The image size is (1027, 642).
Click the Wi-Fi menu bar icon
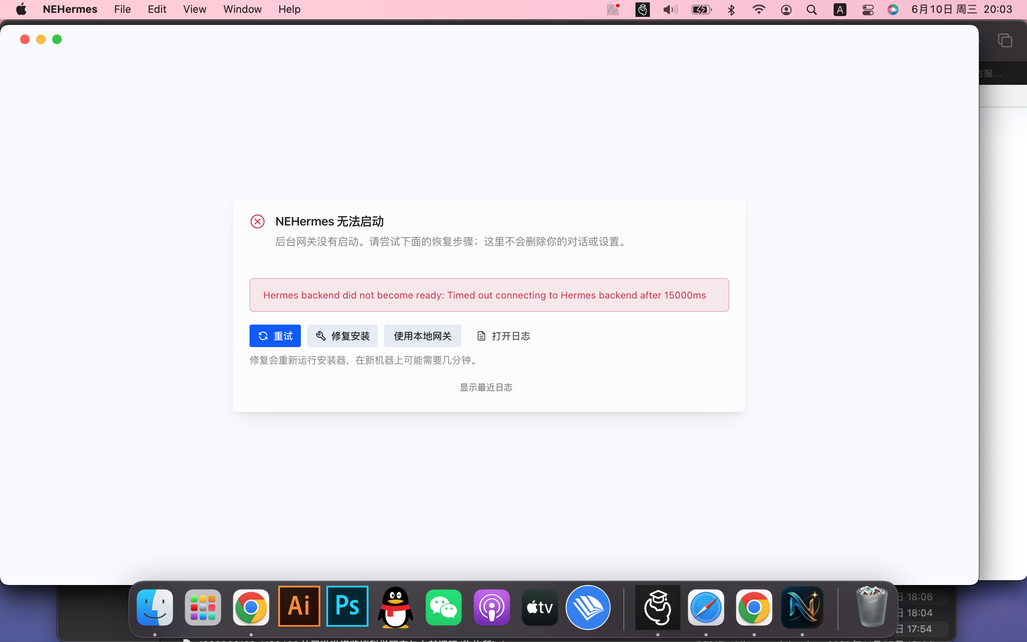pos(759,9)
